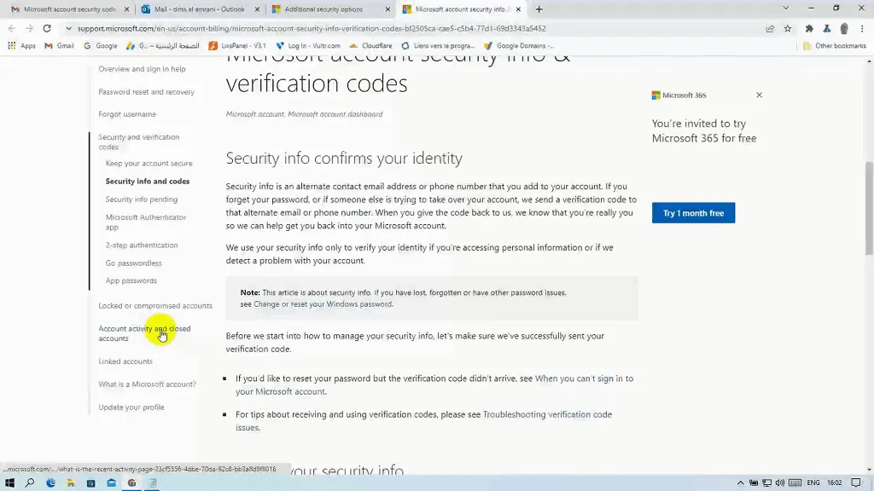
Task: Switch to the Mail Outlook tab
Action: pyautogui.click(x=200, y=9)
